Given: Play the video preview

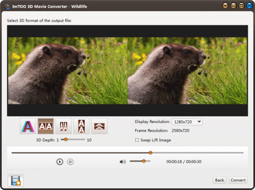Looking at the screenshot, I should pyautogui.click(x=60, y=162).
